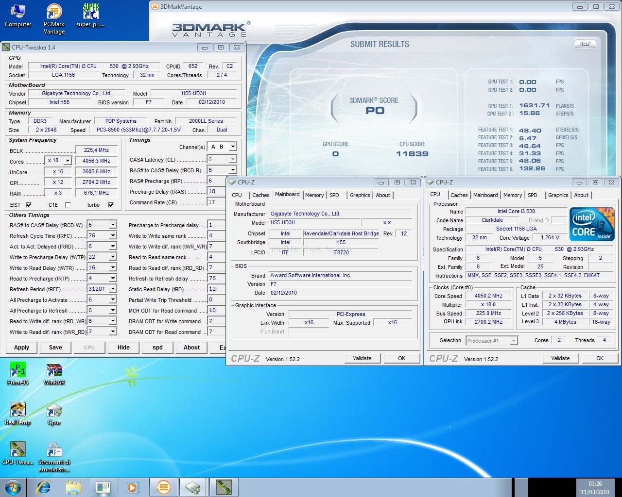The image size is (622, 497).
Task: Open Windows Explorer from taskbar
Action: click(73, 487)
